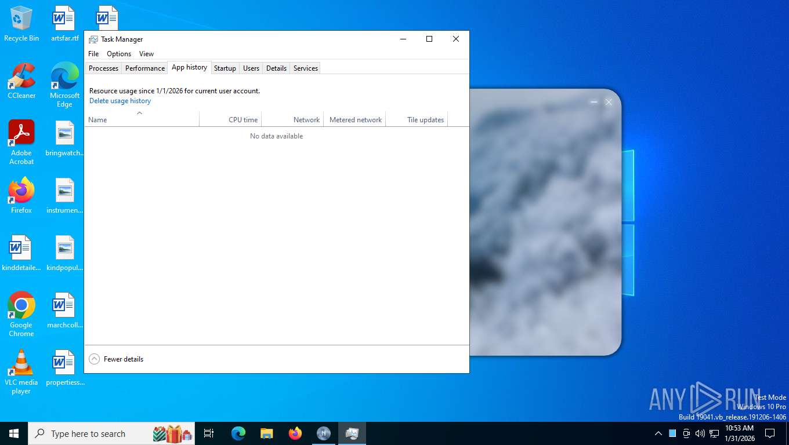
Task: Click the Delete usage history link
Action: [120, 101]
